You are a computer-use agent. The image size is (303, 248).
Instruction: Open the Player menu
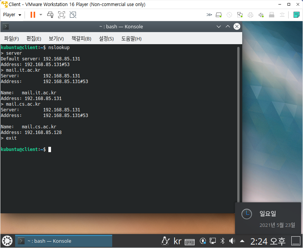(12, 15)
